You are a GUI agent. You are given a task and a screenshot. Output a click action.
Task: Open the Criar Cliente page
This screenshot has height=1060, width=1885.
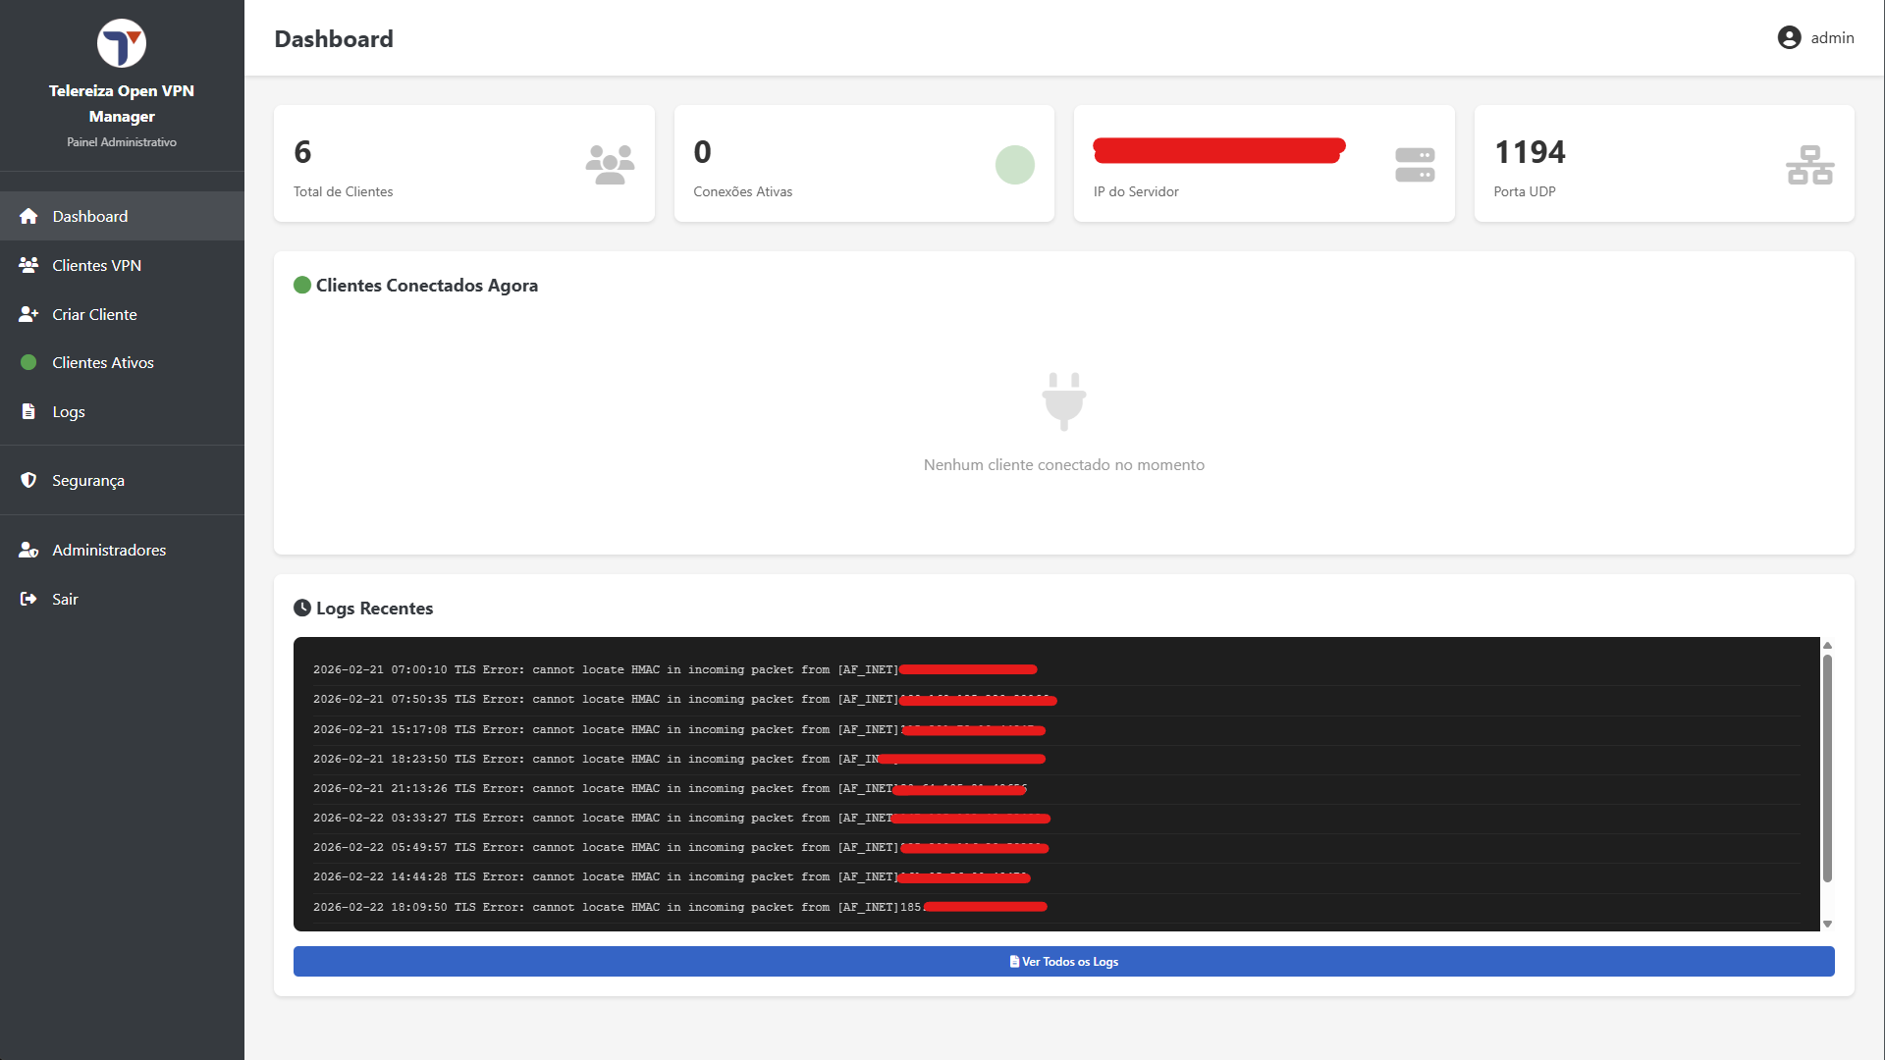[94, 314]
